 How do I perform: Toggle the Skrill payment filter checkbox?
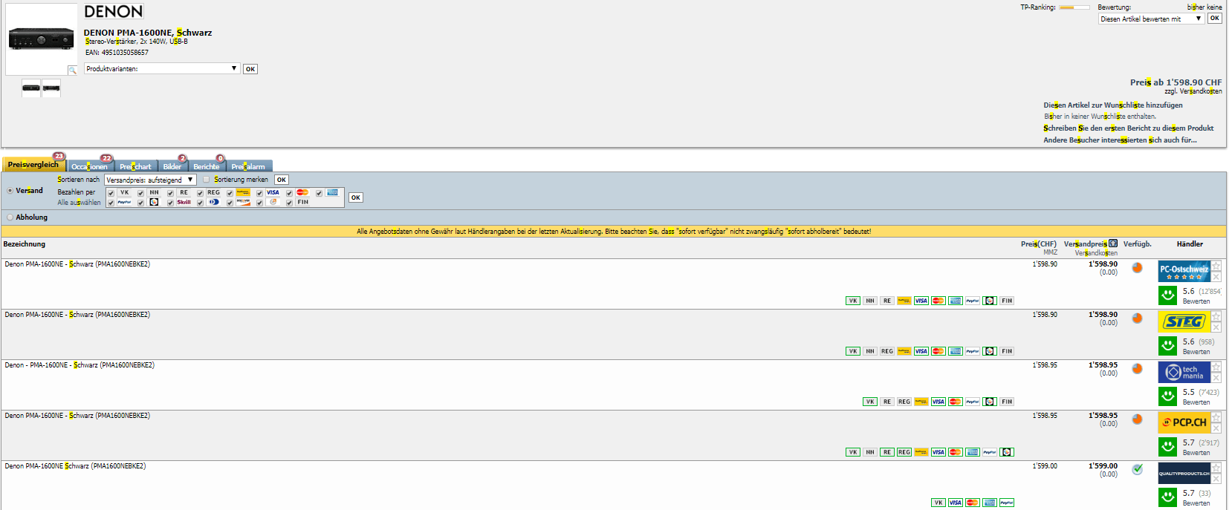pyautogui.click(x=170, y=203)
